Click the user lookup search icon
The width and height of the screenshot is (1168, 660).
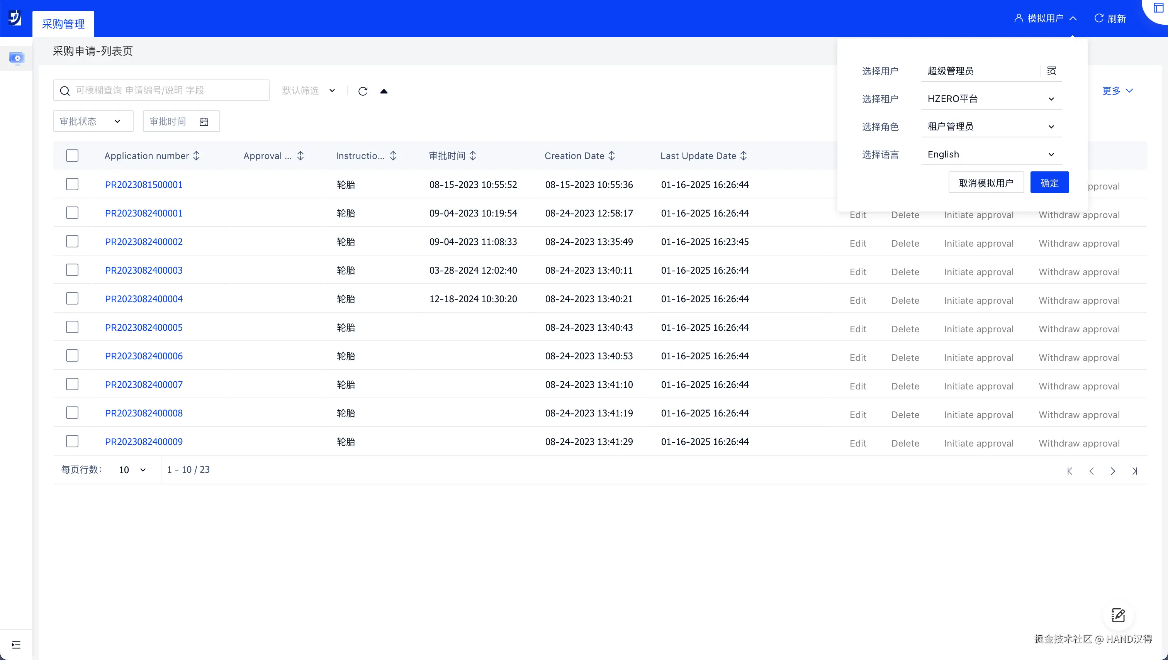1051,71
